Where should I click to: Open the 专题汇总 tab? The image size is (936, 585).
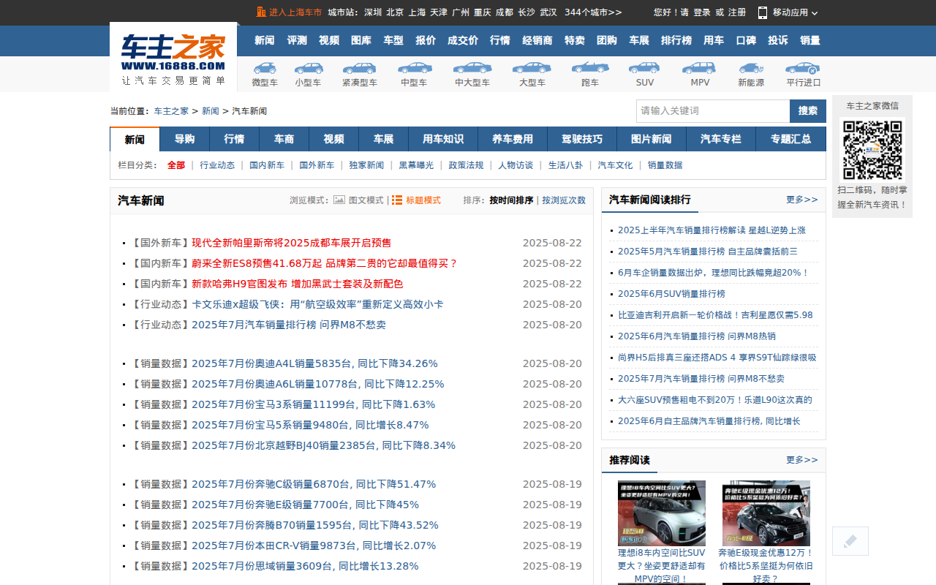(x=790, y=139)
